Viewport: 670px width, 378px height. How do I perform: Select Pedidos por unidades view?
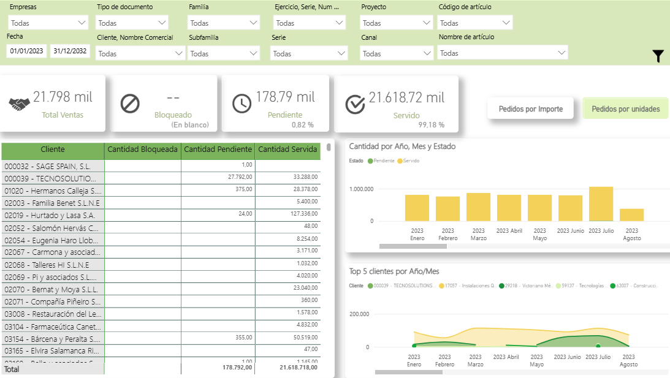625,109
